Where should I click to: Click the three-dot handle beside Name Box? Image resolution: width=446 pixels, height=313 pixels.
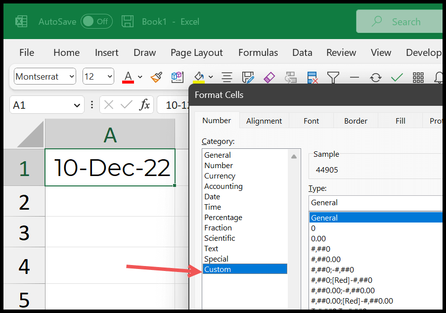coord(92,105)
